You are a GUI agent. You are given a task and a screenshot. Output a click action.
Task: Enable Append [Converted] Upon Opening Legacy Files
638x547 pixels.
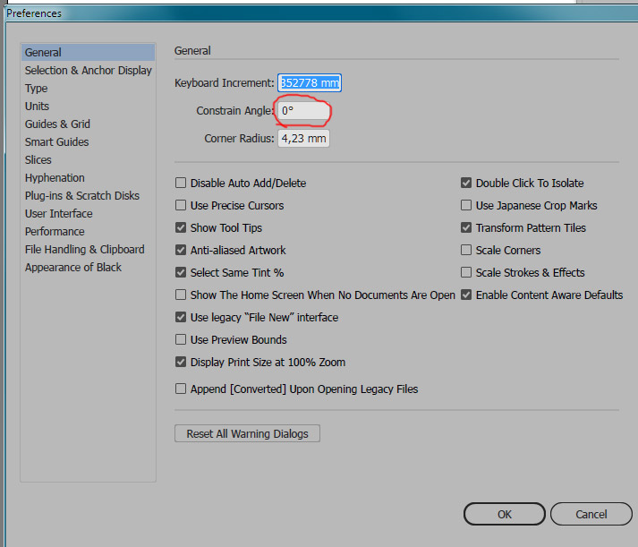(x=181, y=389)
